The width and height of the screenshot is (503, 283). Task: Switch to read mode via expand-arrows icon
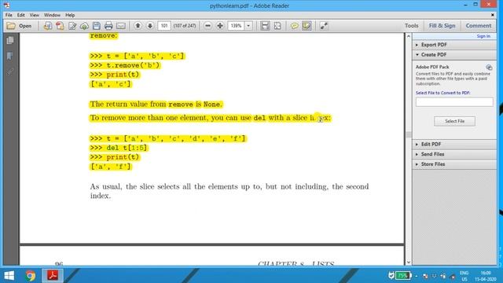[324, 26]
